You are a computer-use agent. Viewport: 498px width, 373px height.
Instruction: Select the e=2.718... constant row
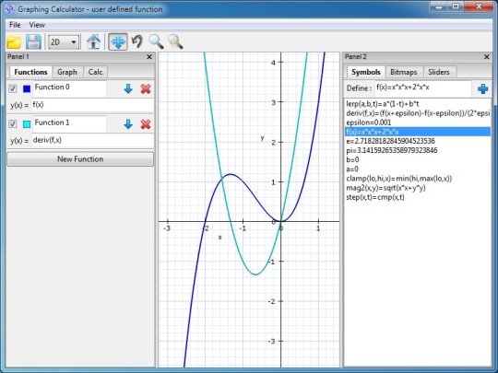(x=418, y=141)
